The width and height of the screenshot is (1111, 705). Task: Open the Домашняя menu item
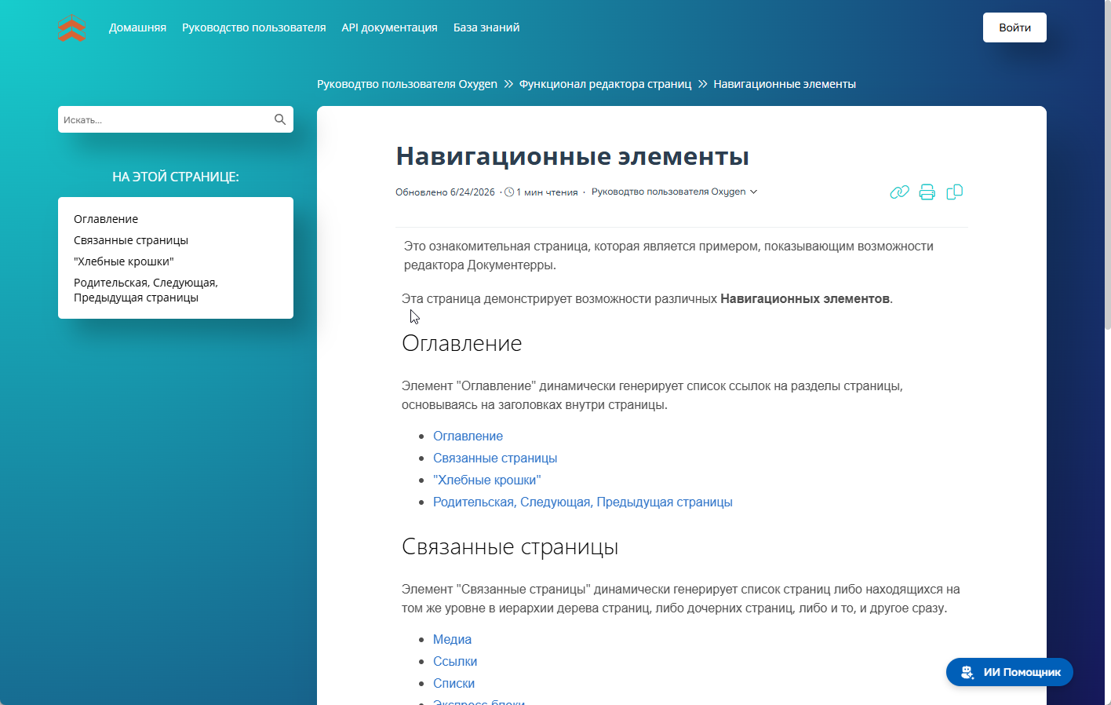point(137,27)
